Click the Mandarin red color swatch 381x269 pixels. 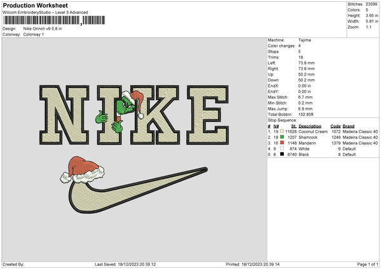pyautogui.click(x=282, y=143)
